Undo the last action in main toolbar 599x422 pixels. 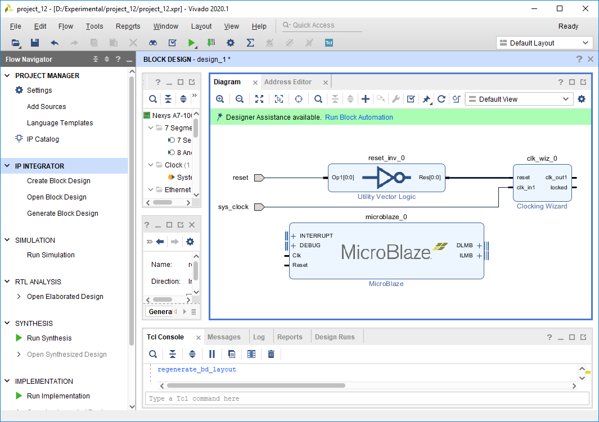[55, 43]
